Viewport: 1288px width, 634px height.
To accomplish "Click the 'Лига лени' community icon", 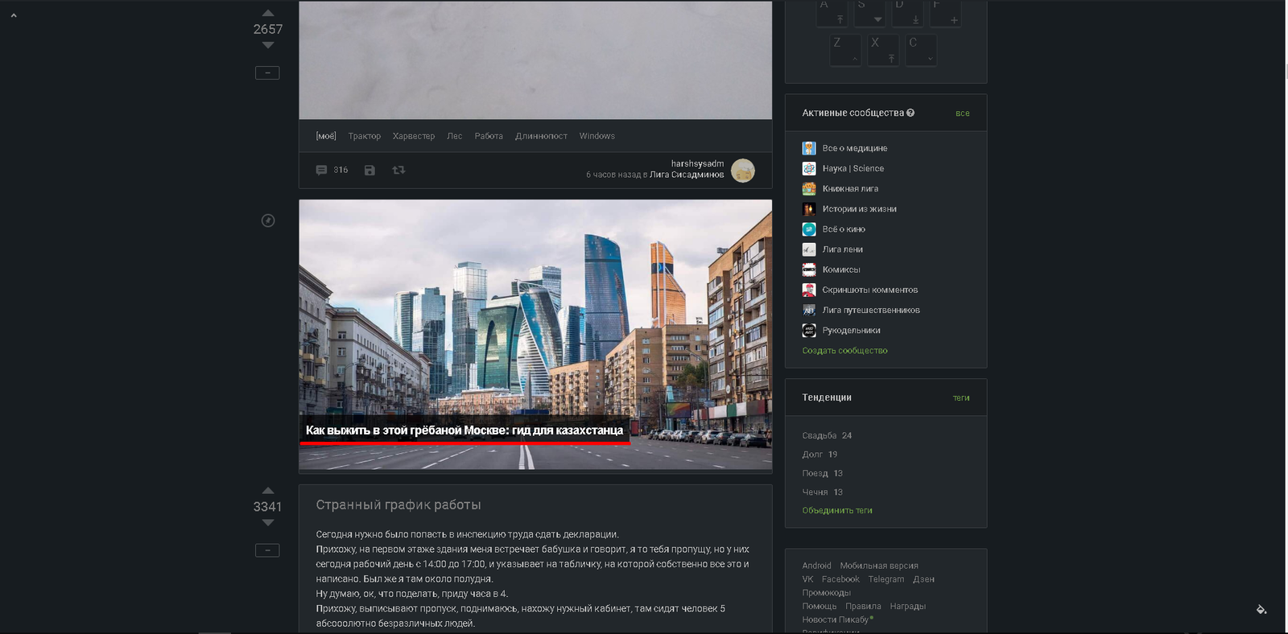I will pos(809,249).
